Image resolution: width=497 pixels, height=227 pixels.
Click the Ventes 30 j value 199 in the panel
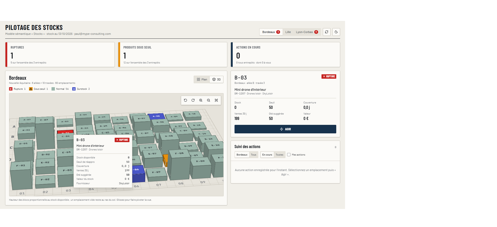point(237,119)
